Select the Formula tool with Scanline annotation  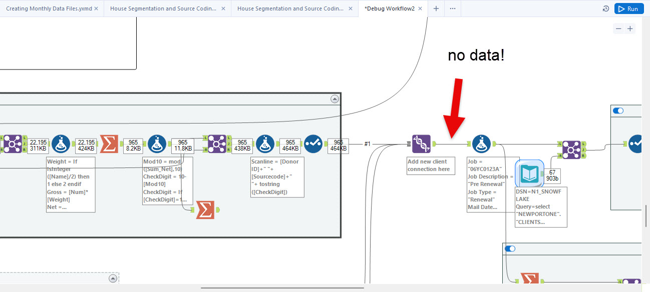pyautogui.click(x=265, y=144)
